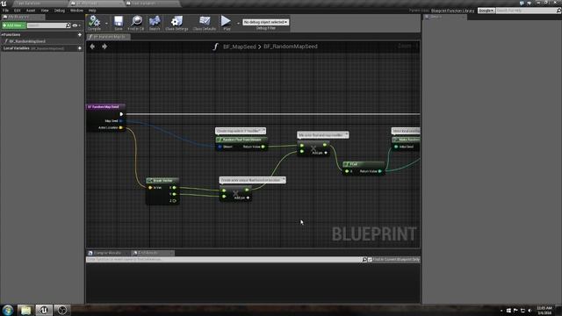Toggle Find in Current Blueprint Only checkbox
Image resolution: width=562 pixels, height=316 pixels.
click(370, 260)
